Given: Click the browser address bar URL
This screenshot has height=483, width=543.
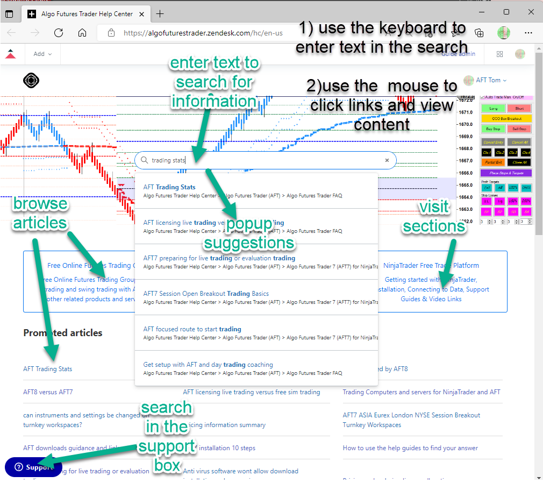Looking at the screenshot, I should pyautogui.click(x=203, y=33).
